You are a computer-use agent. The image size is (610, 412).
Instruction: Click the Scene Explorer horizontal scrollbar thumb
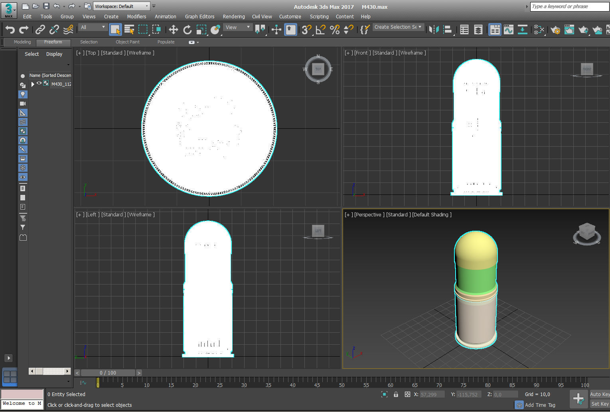39,371
